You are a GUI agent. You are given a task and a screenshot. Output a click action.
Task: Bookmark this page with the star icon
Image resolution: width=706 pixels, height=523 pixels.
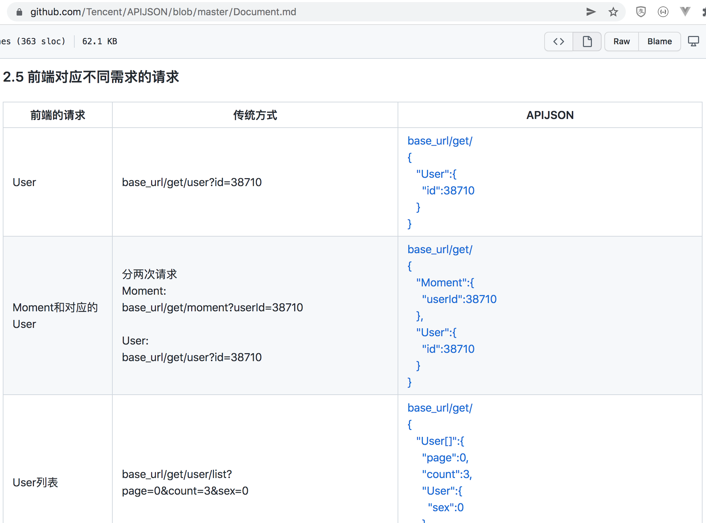click(x=613, y=12)
